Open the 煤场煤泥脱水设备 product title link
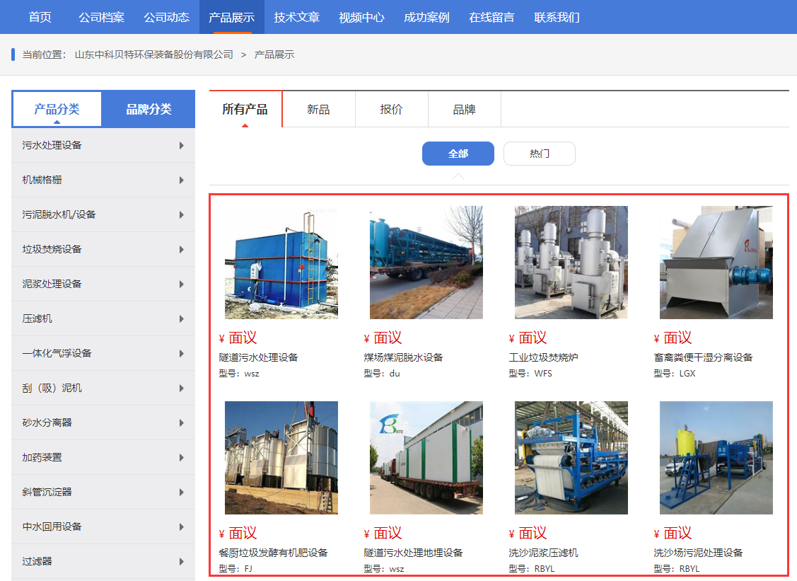The width and height of the screenshot is (797, 581). 403,357
